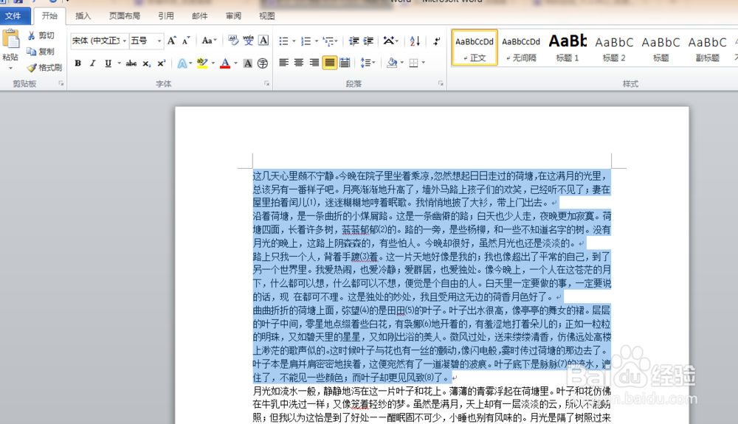Screen dimensions: 738x424
Task: Open the borders dropdown arrow
Action: coord(423,63)
